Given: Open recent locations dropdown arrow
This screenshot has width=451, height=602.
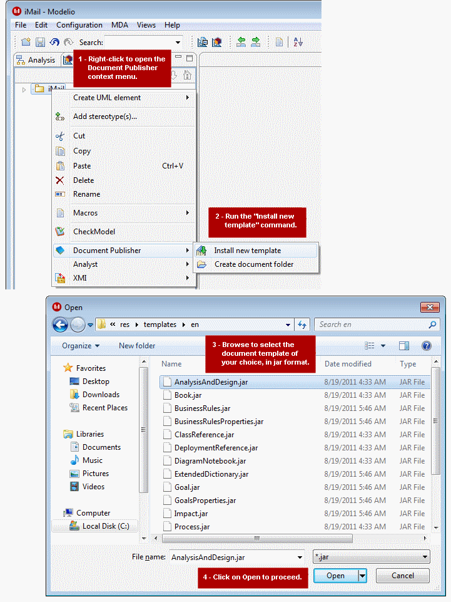Looking at the screenshot, I should pos(90,325).
